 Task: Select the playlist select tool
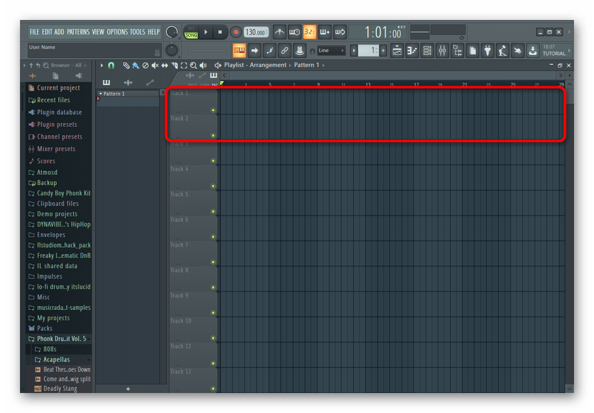click(184, 66)
